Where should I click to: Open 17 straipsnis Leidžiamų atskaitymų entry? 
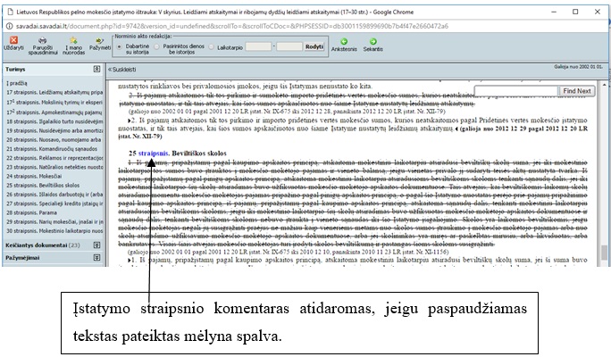pyautogui.click(x=54, y=92)
